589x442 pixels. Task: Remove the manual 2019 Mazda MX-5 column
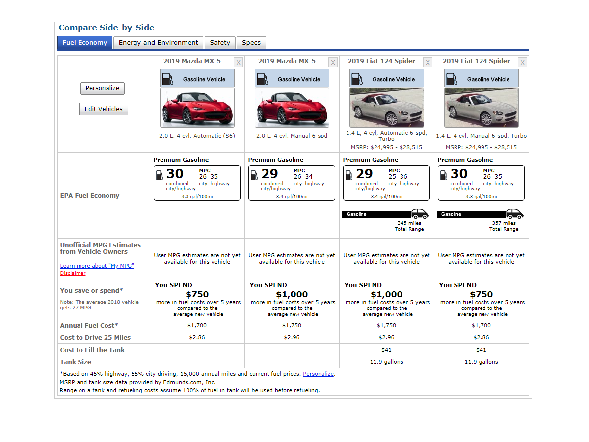(x=333, y=62)
